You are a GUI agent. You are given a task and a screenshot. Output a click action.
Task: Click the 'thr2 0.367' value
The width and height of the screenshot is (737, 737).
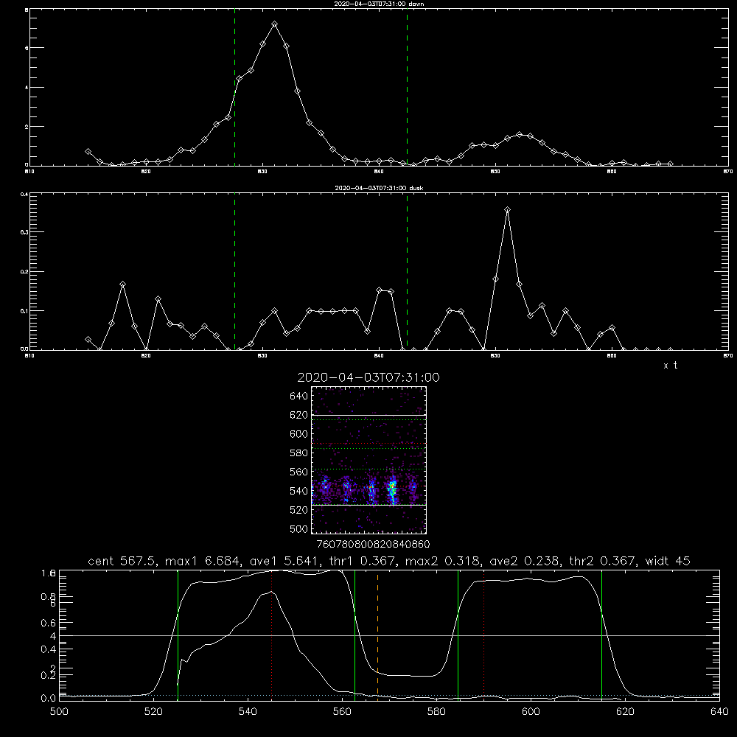pos(604,561)
